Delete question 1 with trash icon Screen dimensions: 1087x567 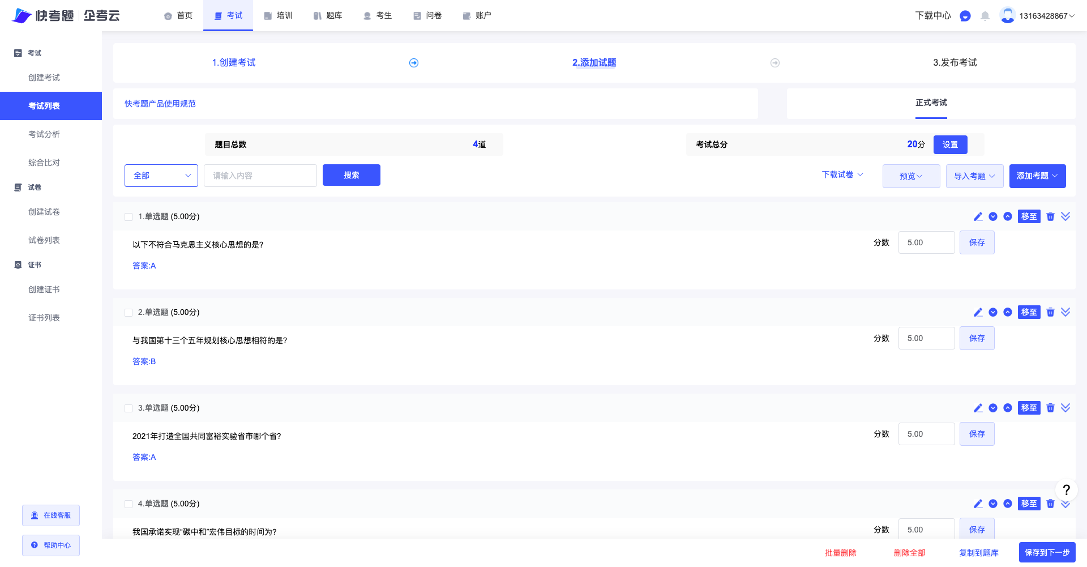[1050, 216]
